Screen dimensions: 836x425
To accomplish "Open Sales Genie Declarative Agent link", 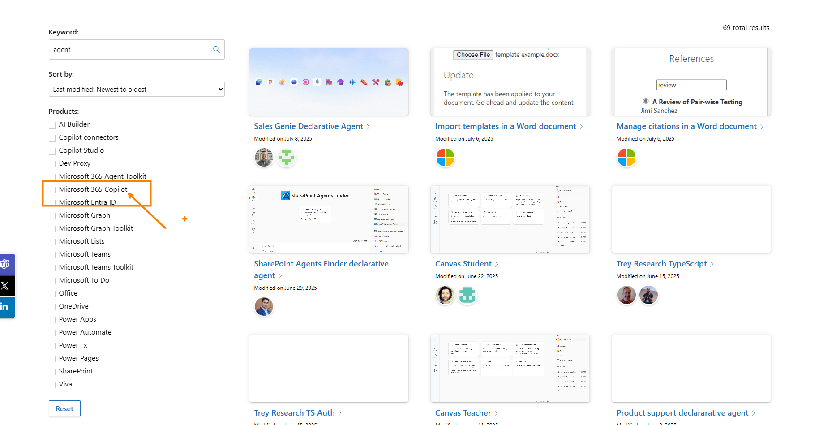I will pos(309,126).
